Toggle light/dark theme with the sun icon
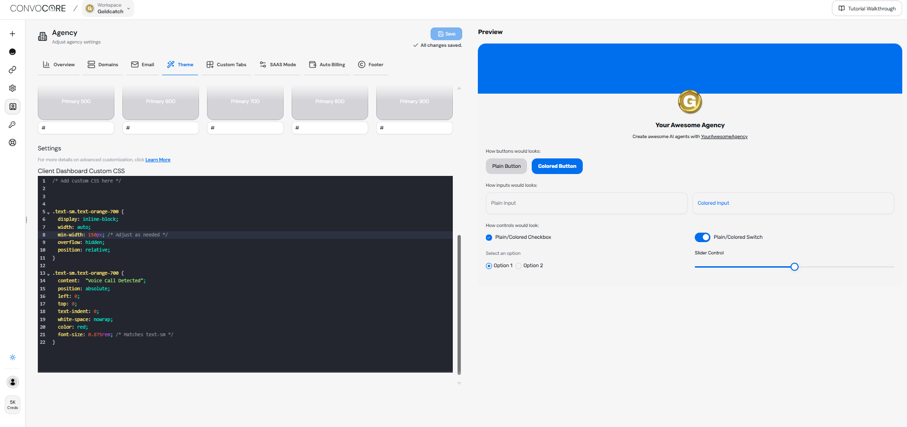This screenshot has height=427, width=907. point(12,357)
